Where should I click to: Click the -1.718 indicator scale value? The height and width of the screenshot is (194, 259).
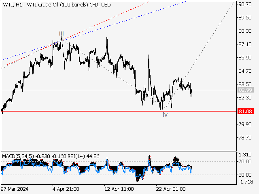[246, 182]
